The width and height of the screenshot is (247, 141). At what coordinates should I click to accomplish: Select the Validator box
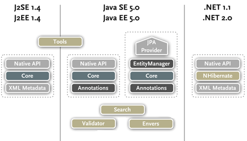(x=93, y=123)
